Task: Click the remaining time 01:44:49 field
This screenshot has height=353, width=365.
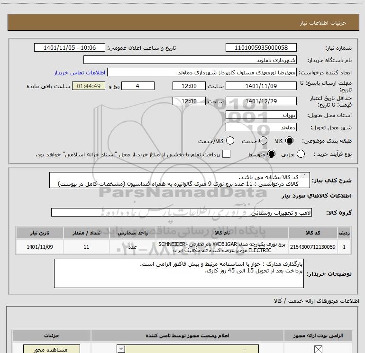Action: pos(89,86)
